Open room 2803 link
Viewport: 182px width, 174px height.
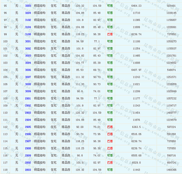point(28,170)
